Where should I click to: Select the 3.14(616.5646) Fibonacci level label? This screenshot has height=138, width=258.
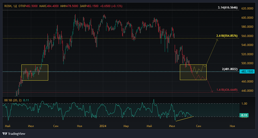[x=228, y=7]
